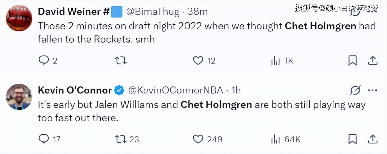Viewport: 387px width, 154px height.
Task: Like David Weiner's tweet
Action: 198,60
